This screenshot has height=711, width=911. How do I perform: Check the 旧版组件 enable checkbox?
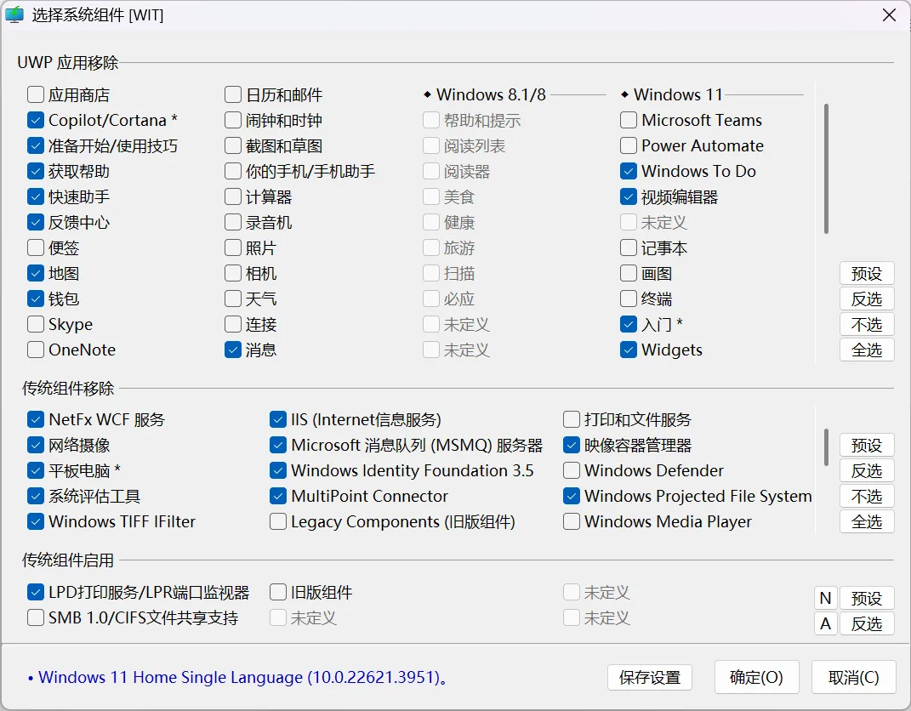(x=278, y=593)
